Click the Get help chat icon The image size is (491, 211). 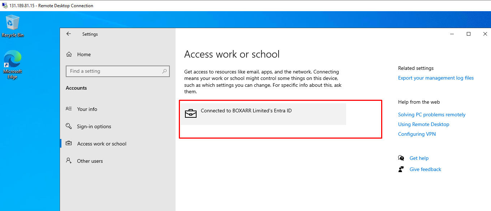point(401,158)
